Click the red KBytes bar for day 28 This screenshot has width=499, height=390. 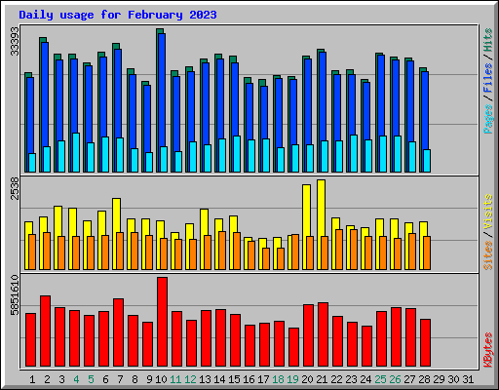(425, 343)
